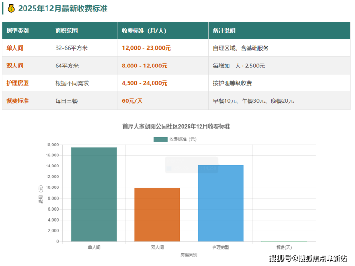Image resolution: width=355 pixels, height=266 pixels.
Task: Click the 收费标准 (元) legend label
Action: click(x=183, y=139)
